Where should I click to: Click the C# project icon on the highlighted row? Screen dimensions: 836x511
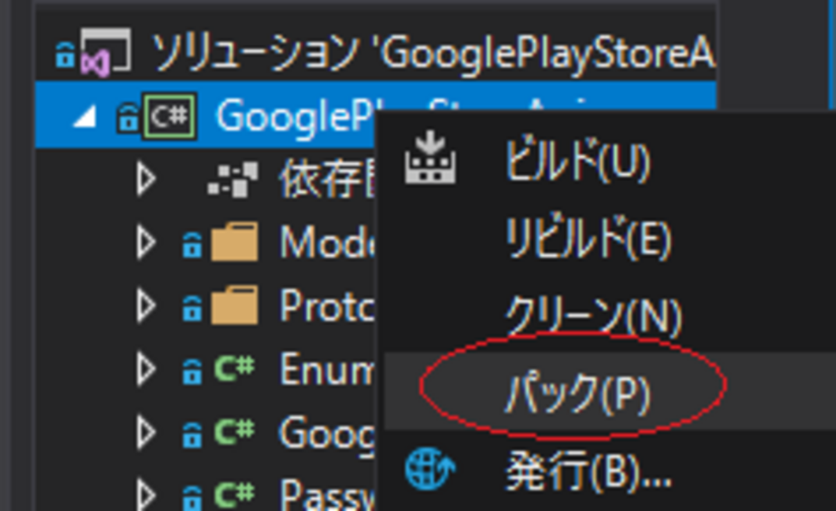coord(169,116)
